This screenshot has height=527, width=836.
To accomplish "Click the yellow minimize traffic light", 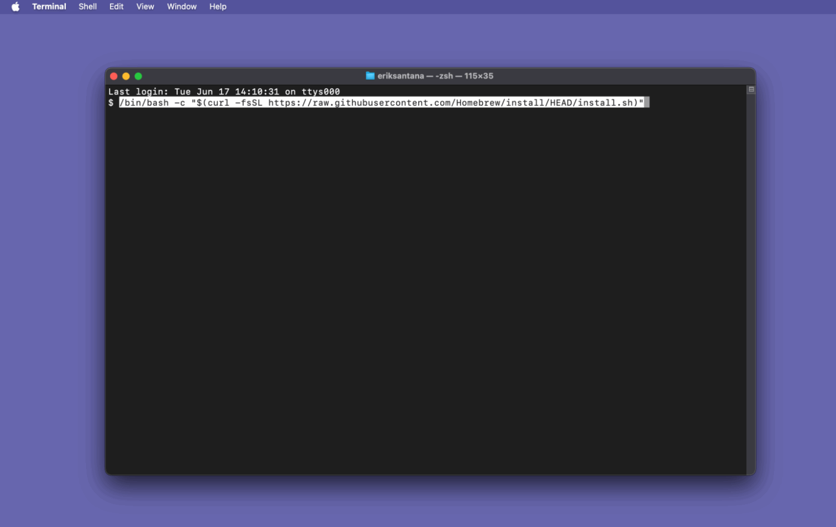I will click(x=126, y=76).
